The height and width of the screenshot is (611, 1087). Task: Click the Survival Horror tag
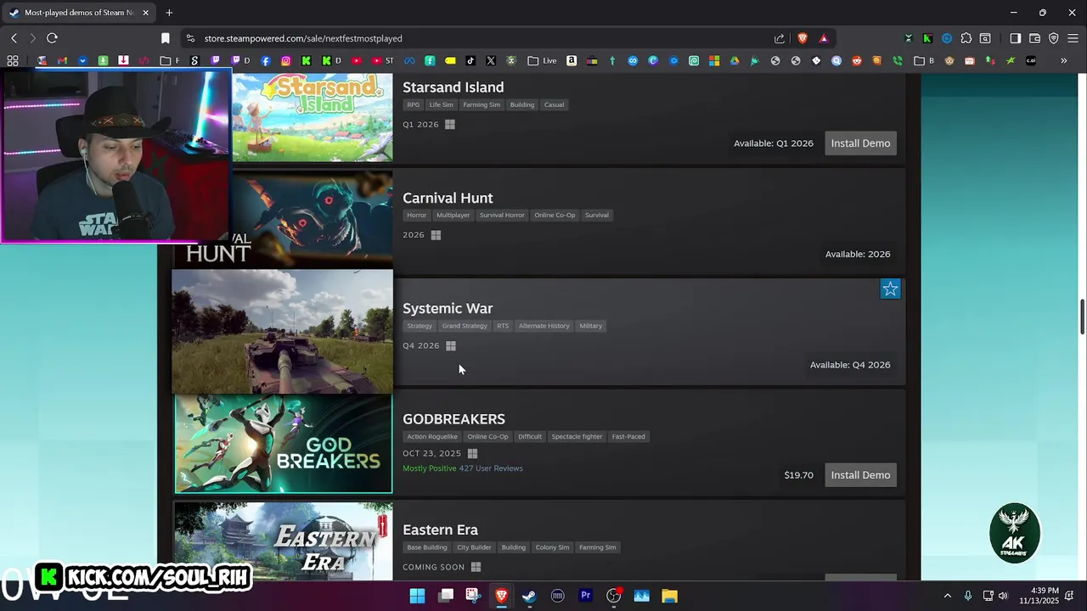[x=502, y=215]
